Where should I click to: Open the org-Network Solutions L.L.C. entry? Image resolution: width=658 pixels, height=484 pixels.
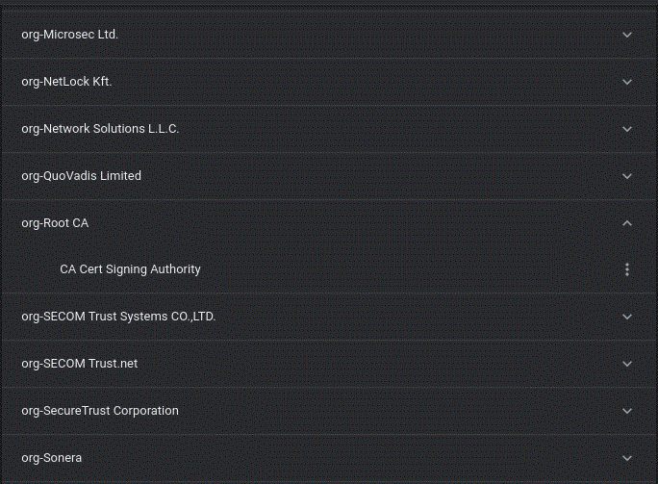click(100, 129)
